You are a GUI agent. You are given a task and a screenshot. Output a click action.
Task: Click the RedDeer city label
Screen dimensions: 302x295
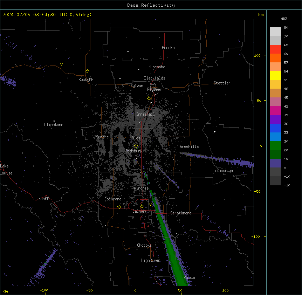tap(154, 89)
